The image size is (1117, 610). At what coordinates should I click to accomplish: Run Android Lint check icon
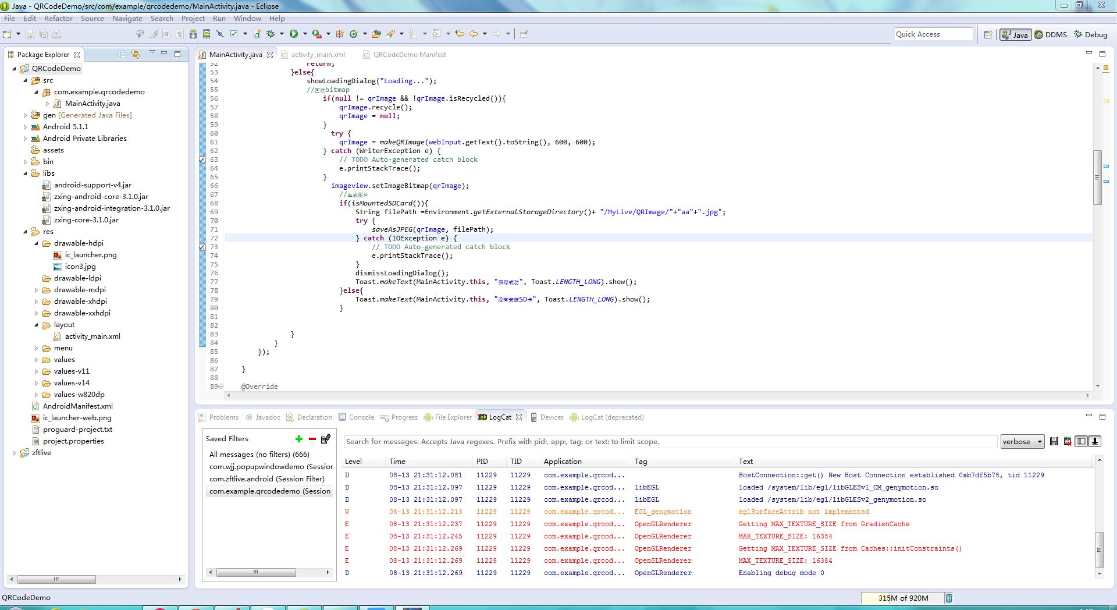click(234, 34)
